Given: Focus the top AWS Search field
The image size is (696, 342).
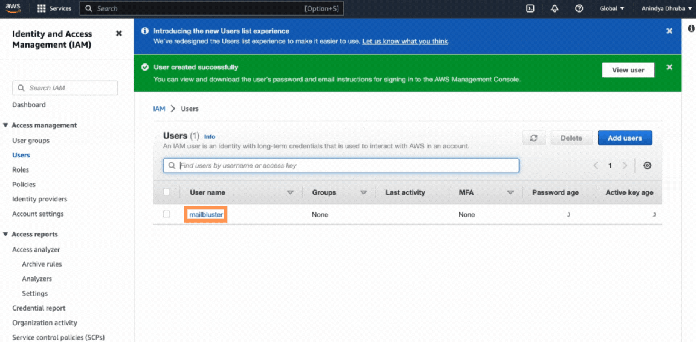Looking at the screenshot, I should pos(211,8).
